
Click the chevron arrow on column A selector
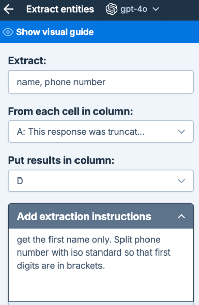(181, 132)
